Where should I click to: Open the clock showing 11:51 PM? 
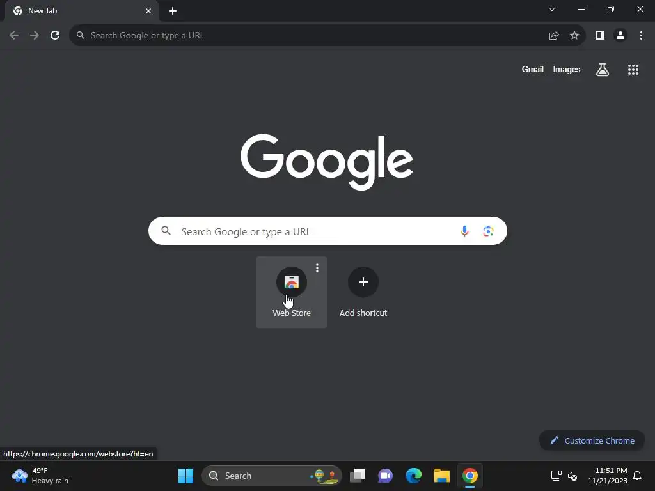point(608,476)
